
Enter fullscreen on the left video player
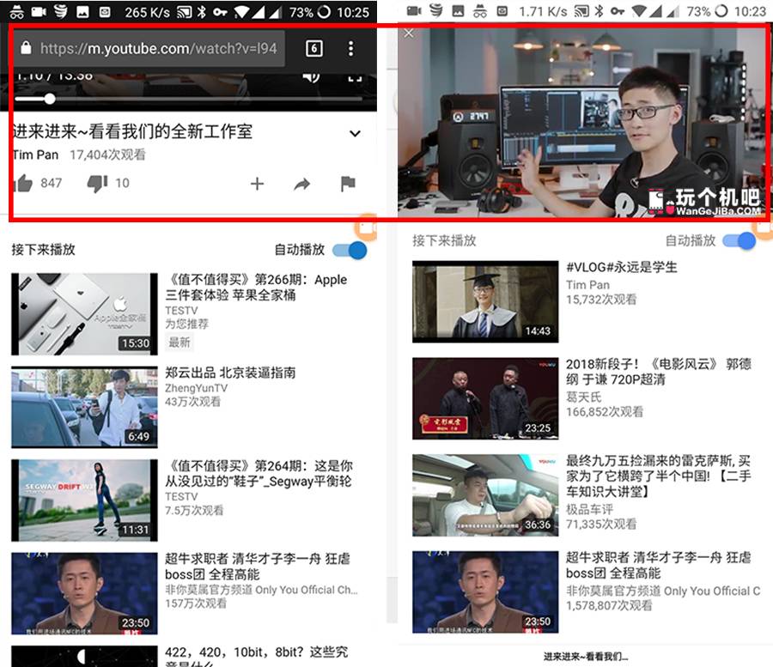coord(355,76)
